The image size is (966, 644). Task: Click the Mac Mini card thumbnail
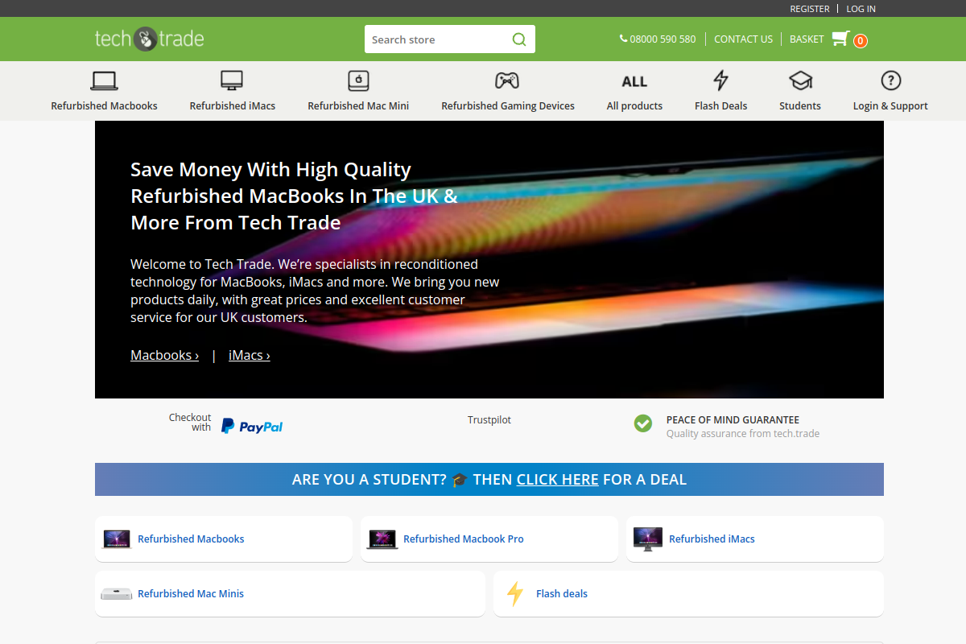tap(117, 594)
